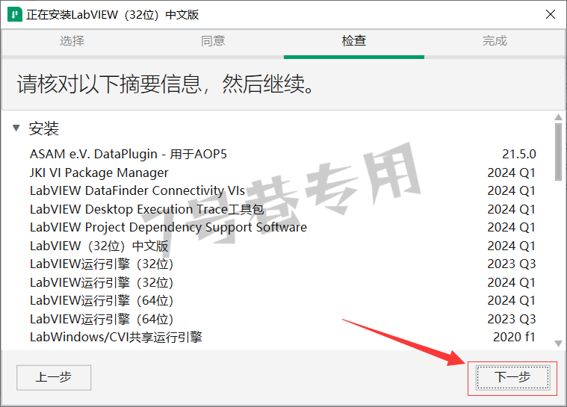The width and height of the screenshot is (567, 407).
Task: Select the LabVIEW (32位) 中文版 row
Action: click(x=283, y=246)
